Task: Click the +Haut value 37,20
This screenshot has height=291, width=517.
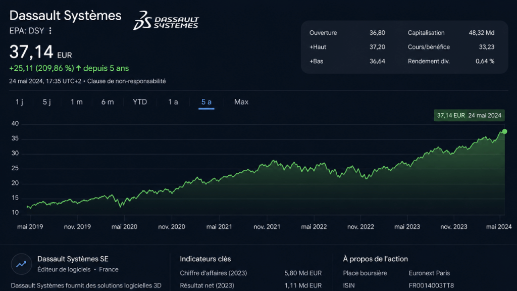Action: coord(377,47)
